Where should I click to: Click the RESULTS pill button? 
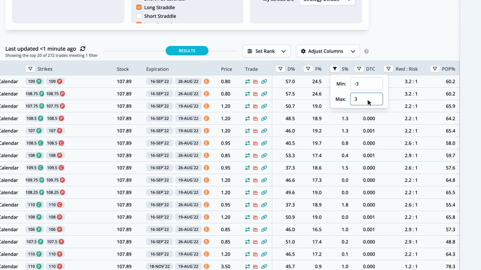187,51
